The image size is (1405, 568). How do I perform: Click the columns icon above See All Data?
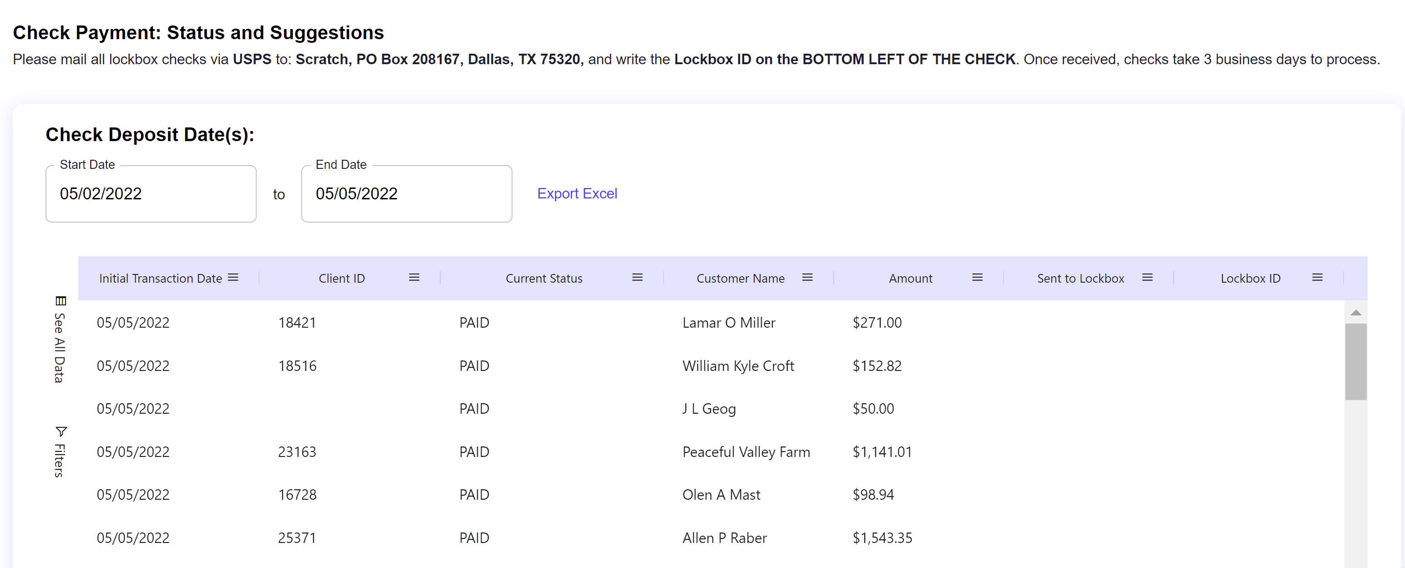click(x=61, y=301)
